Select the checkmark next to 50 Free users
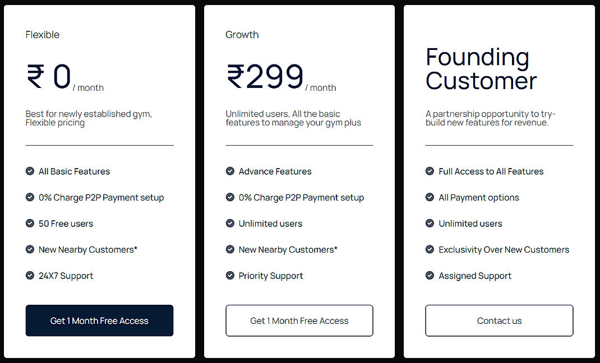Image resolution: width=600 pixels, height=363 pixels. click(x=30, y=224)
